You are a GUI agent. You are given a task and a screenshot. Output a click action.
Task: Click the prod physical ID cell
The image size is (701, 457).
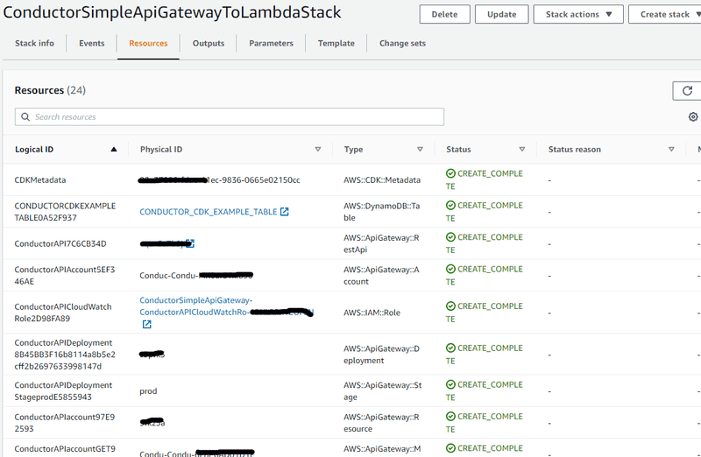coord(148,390)
